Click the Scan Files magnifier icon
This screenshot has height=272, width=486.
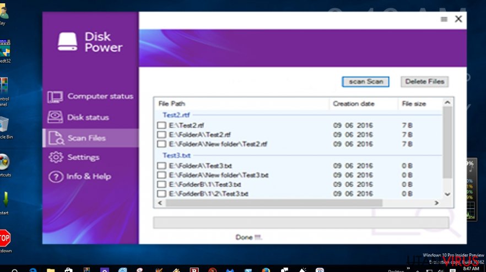[55, 138]
